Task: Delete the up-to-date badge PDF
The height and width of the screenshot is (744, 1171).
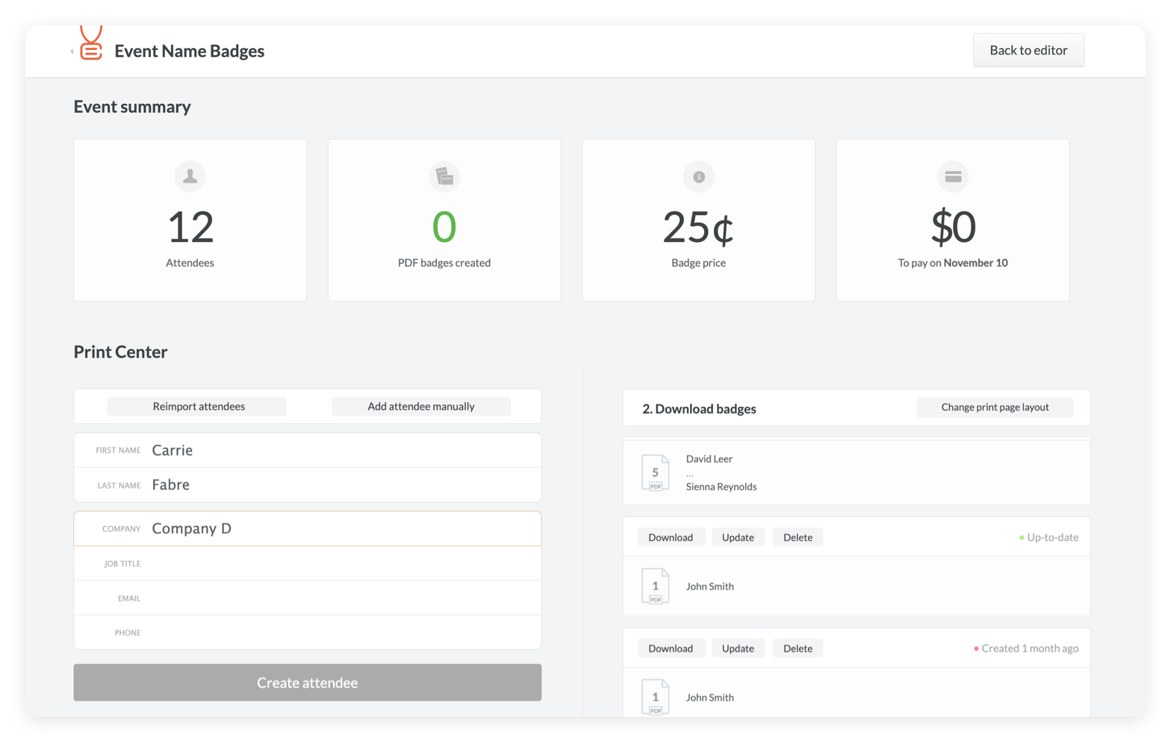Action: click(798, 537)
